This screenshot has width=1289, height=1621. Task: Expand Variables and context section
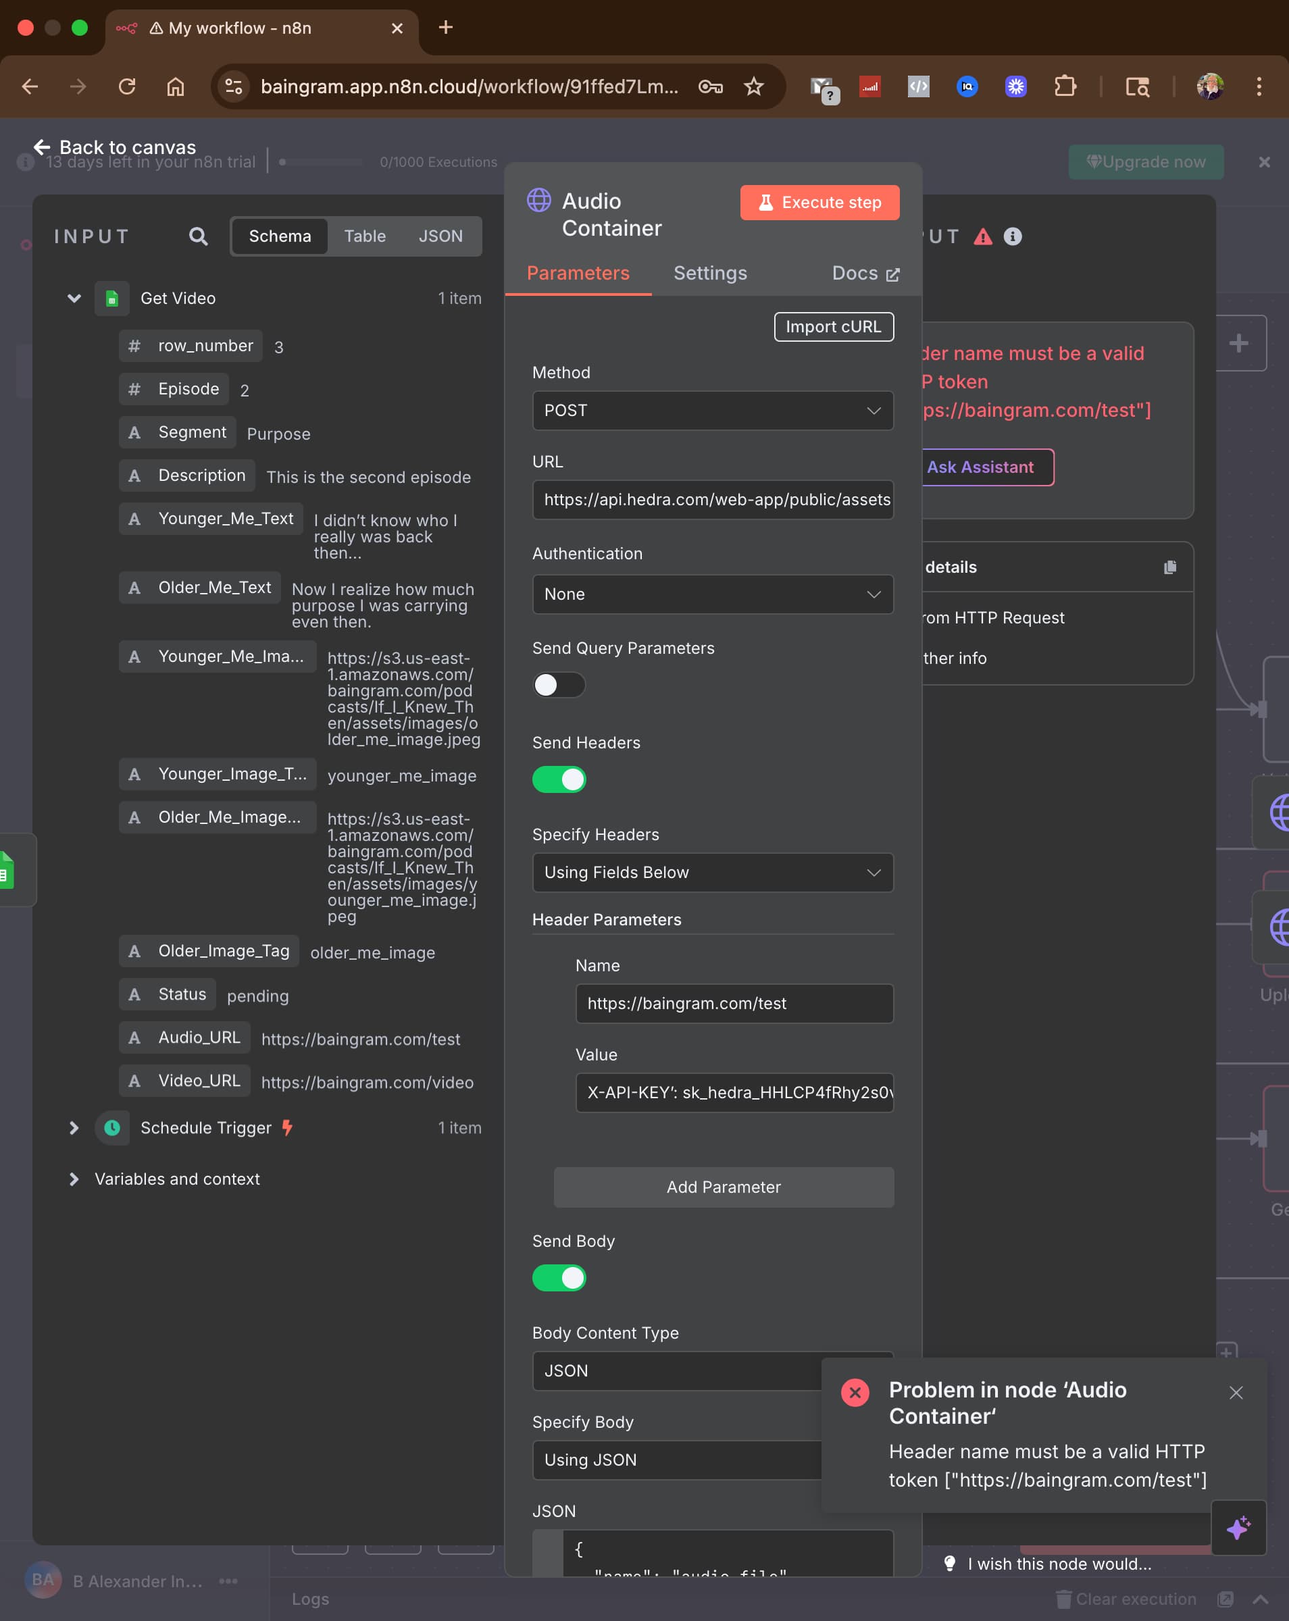(x=74, y=1179)
